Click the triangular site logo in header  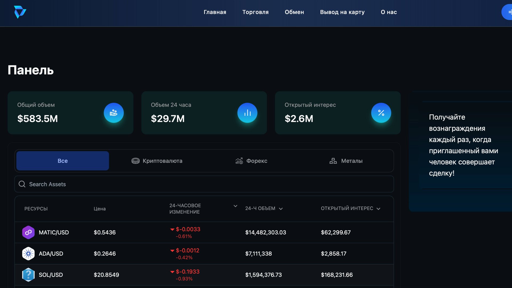tap(20, 12)
